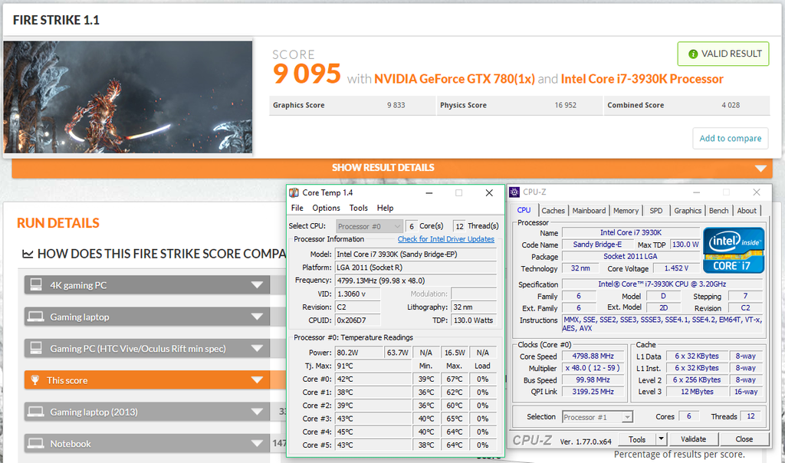Click the Tools button in CPU-Z
This screenshot has height=463, width=785.
[x=637, y=439]
